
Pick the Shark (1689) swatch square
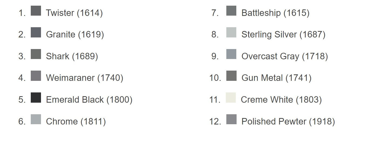pyautogui.click(x=36, y=54)
